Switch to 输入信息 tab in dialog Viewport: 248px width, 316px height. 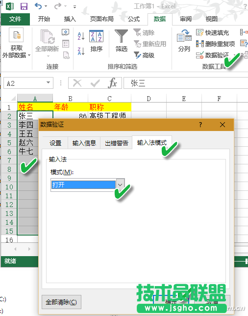[84, 143]
